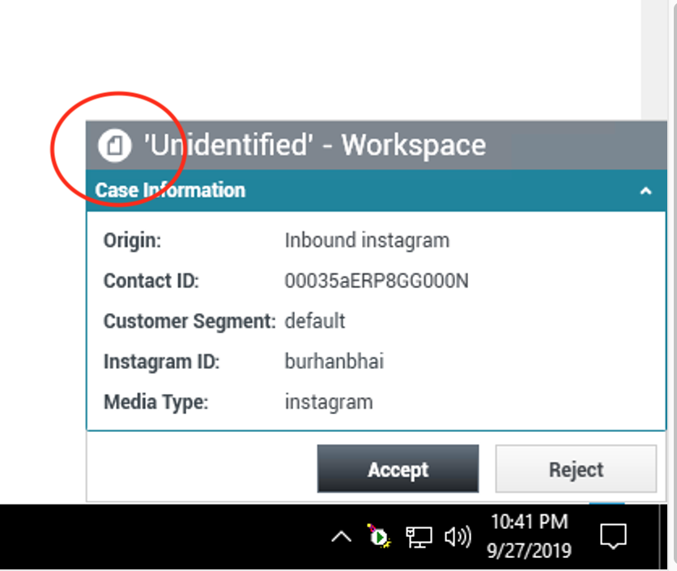This screenshot has width=677, height=571.
Task: Click the 'Unidentified' - Workspace title text
Action: 315,146
